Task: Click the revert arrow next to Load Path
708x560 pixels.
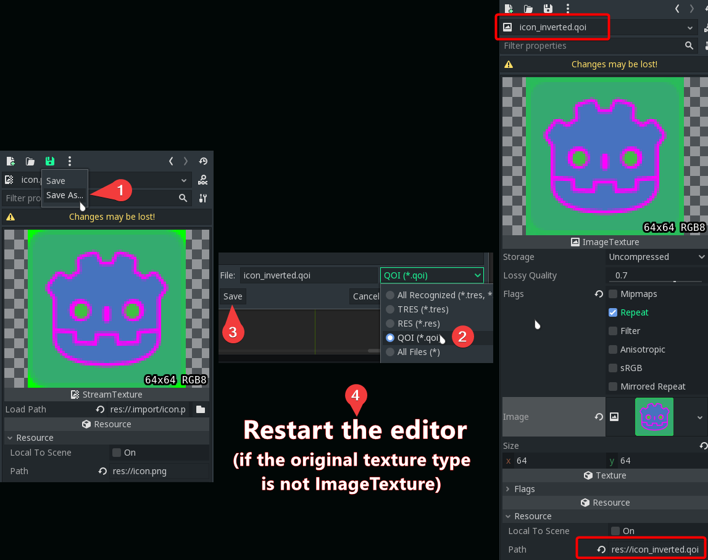Action: tap(100, 409)
